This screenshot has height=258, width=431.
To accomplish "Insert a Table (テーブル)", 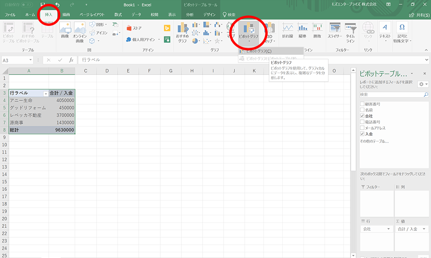I will (x=47, y=31).
